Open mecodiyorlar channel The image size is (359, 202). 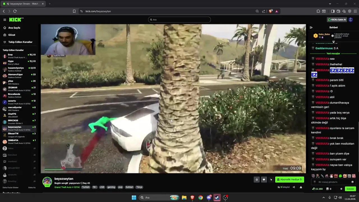click(19, 109)
